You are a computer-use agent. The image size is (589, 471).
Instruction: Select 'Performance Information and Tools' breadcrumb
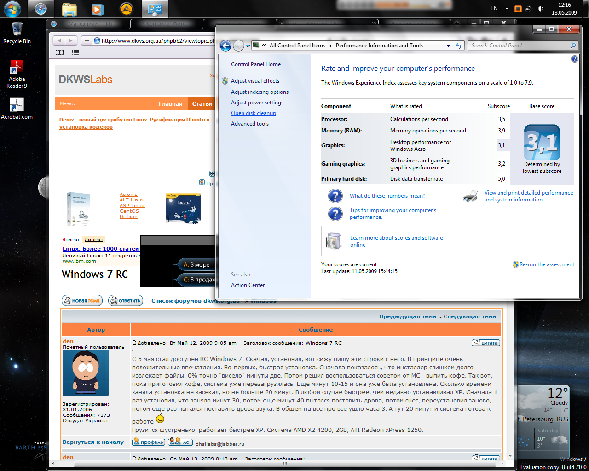coord(379,46)
